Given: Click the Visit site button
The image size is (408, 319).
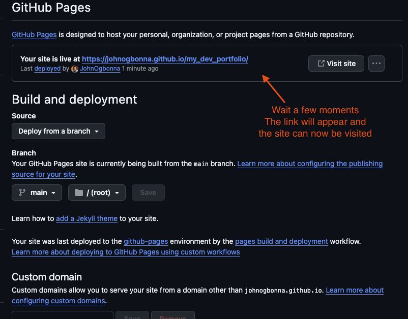Looking at the screenshot, I should 336,63.
